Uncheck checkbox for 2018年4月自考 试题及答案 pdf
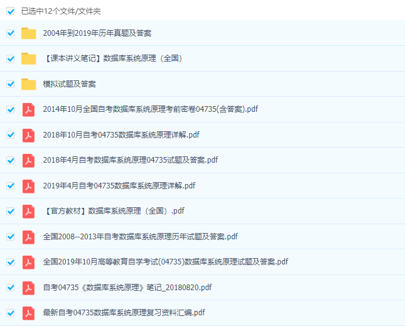Image resolution: width=405 pixels, height=331 pixels. pos(10,160)
